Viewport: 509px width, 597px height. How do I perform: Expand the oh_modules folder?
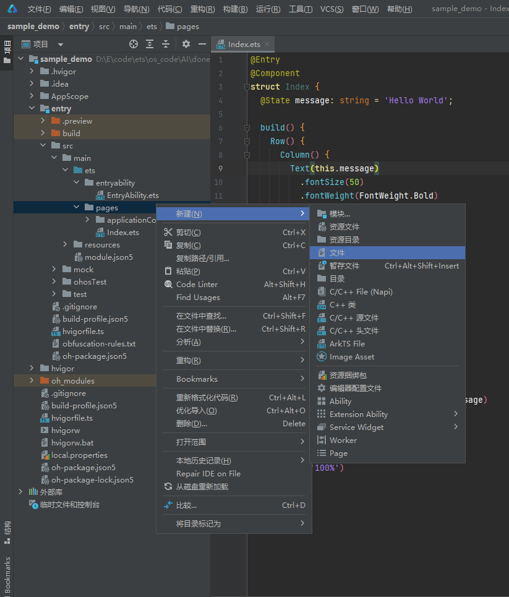(32, 380)
